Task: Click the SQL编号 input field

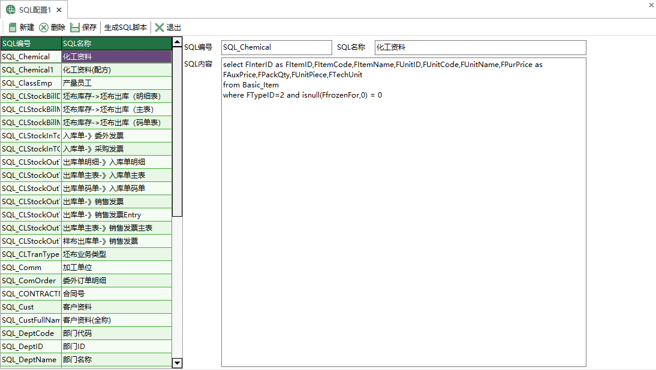Action: tap(276, 48)
